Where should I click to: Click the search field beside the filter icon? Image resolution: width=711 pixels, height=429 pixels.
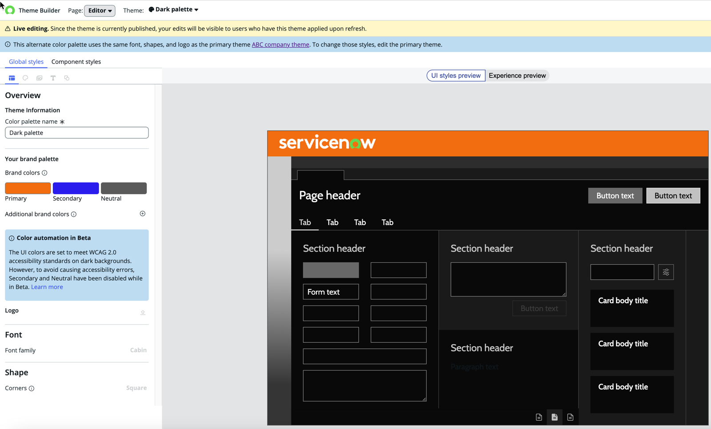pos(622,272)
